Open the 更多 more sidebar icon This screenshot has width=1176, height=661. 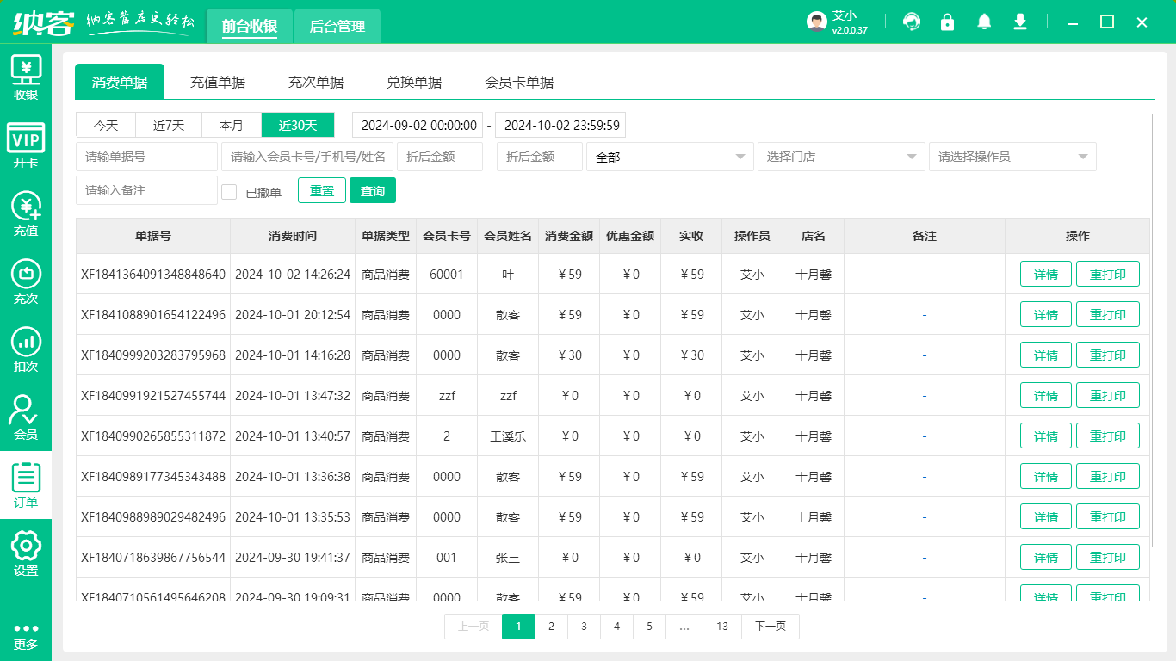(26, 635)
